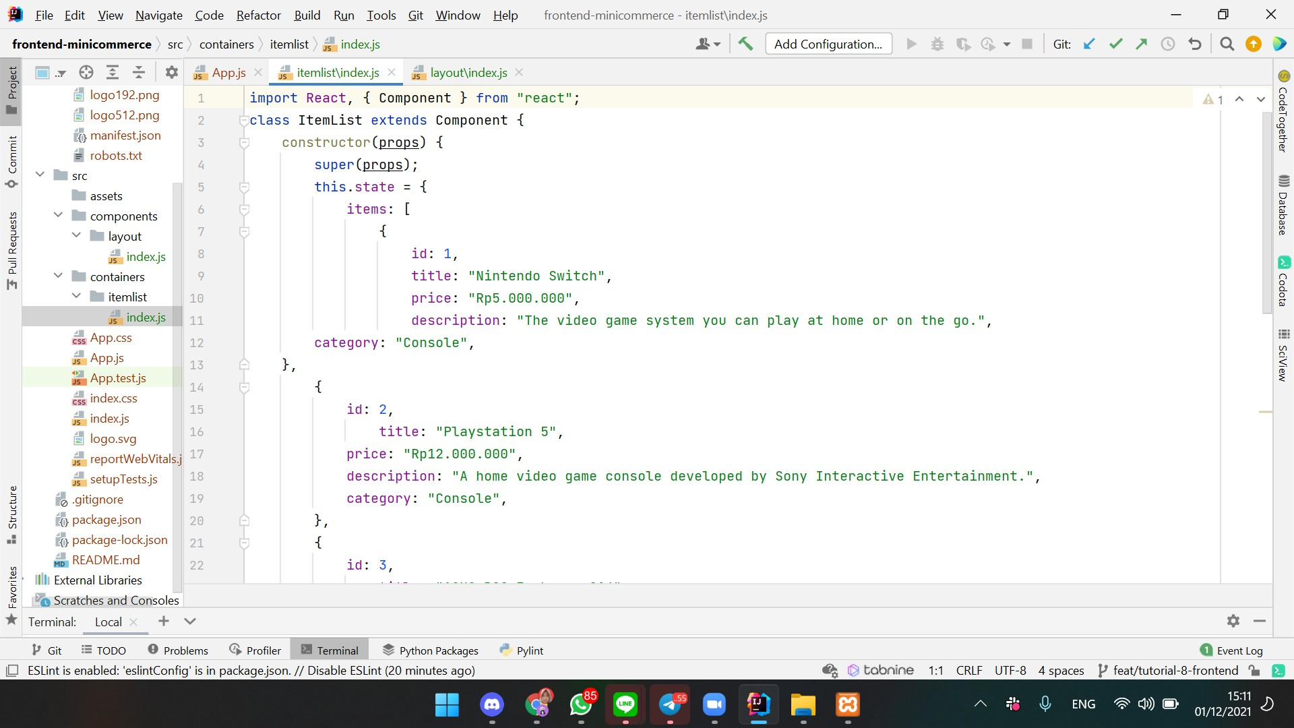Switch to the App.js editor tab
This screenshot has height=728, width=1294.
(x=228, y=72)
